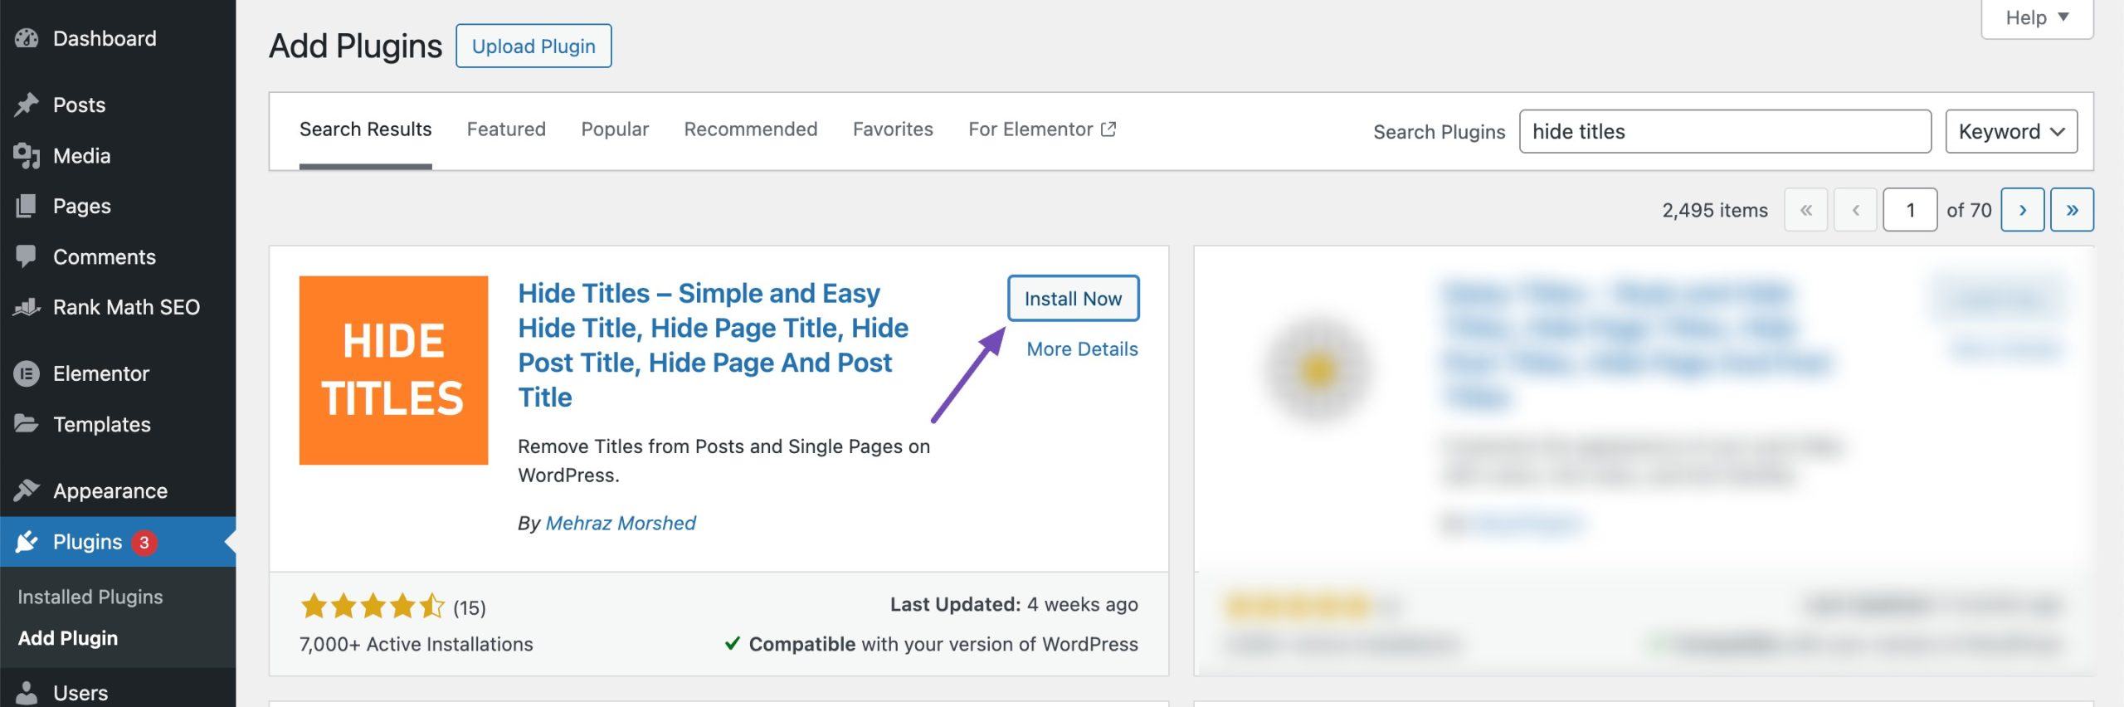Open Elementor menu item
This screenshot has height=707, width=2124.
click(118, 373)
